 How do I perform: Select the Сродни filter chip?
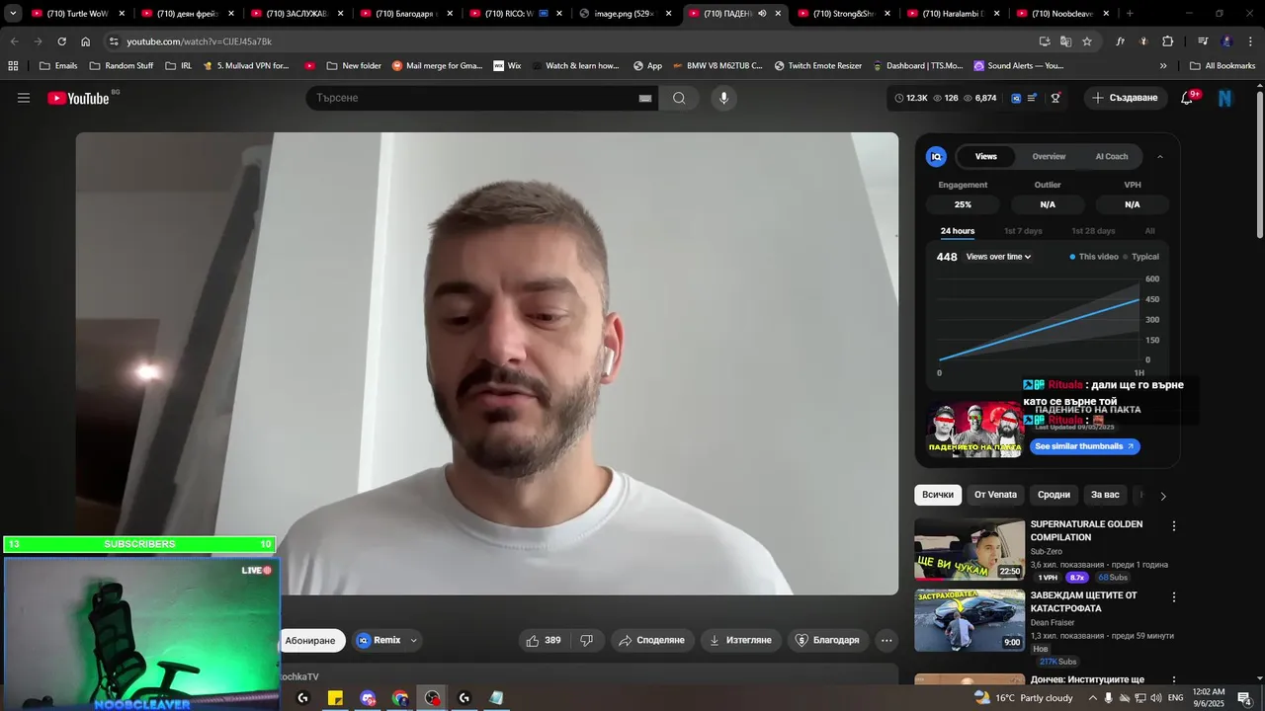(1054, 495)
